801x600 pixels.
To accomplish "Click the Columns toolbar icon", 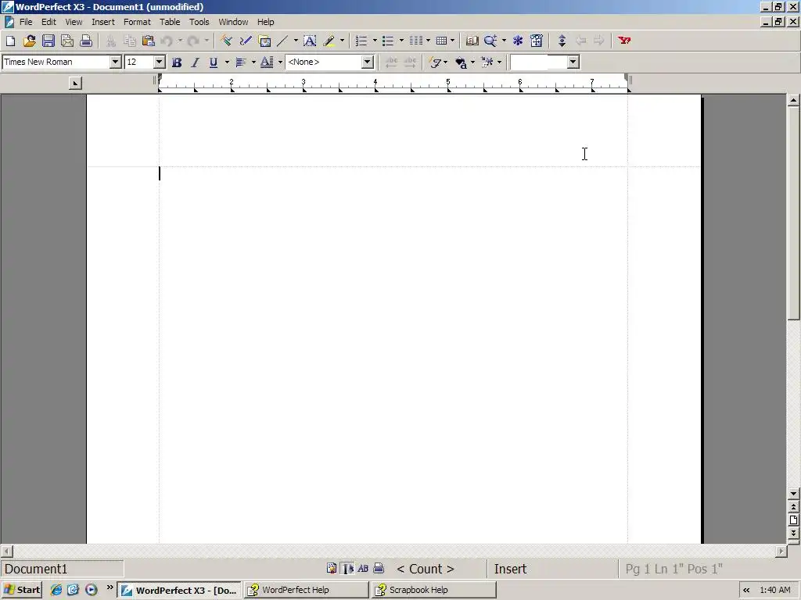I will 416,41.
